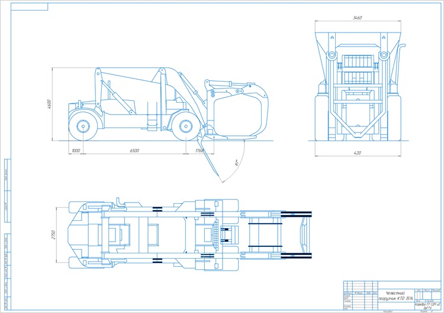Click the 420 dimension below front view
This screenshot has width=444, height=313.
tap(358, 153)
